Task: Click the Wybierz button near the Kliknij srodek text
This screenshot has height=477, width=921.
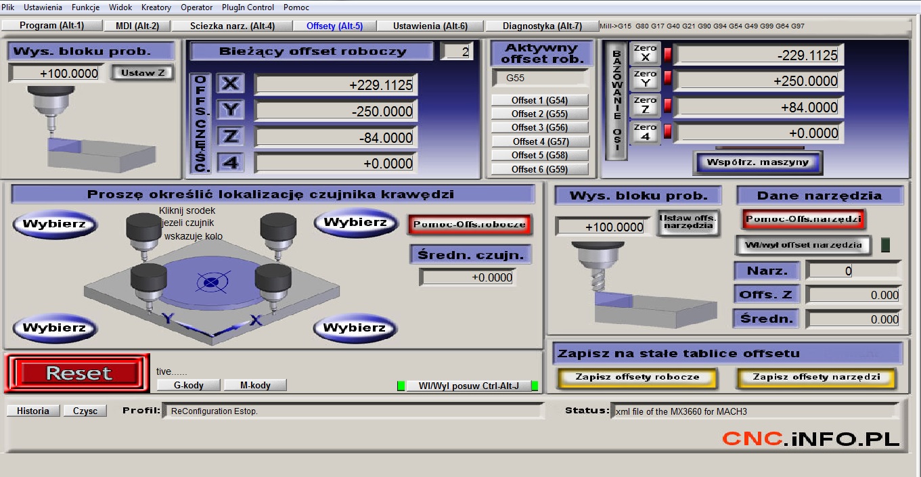Action: [x=54, y=224]
